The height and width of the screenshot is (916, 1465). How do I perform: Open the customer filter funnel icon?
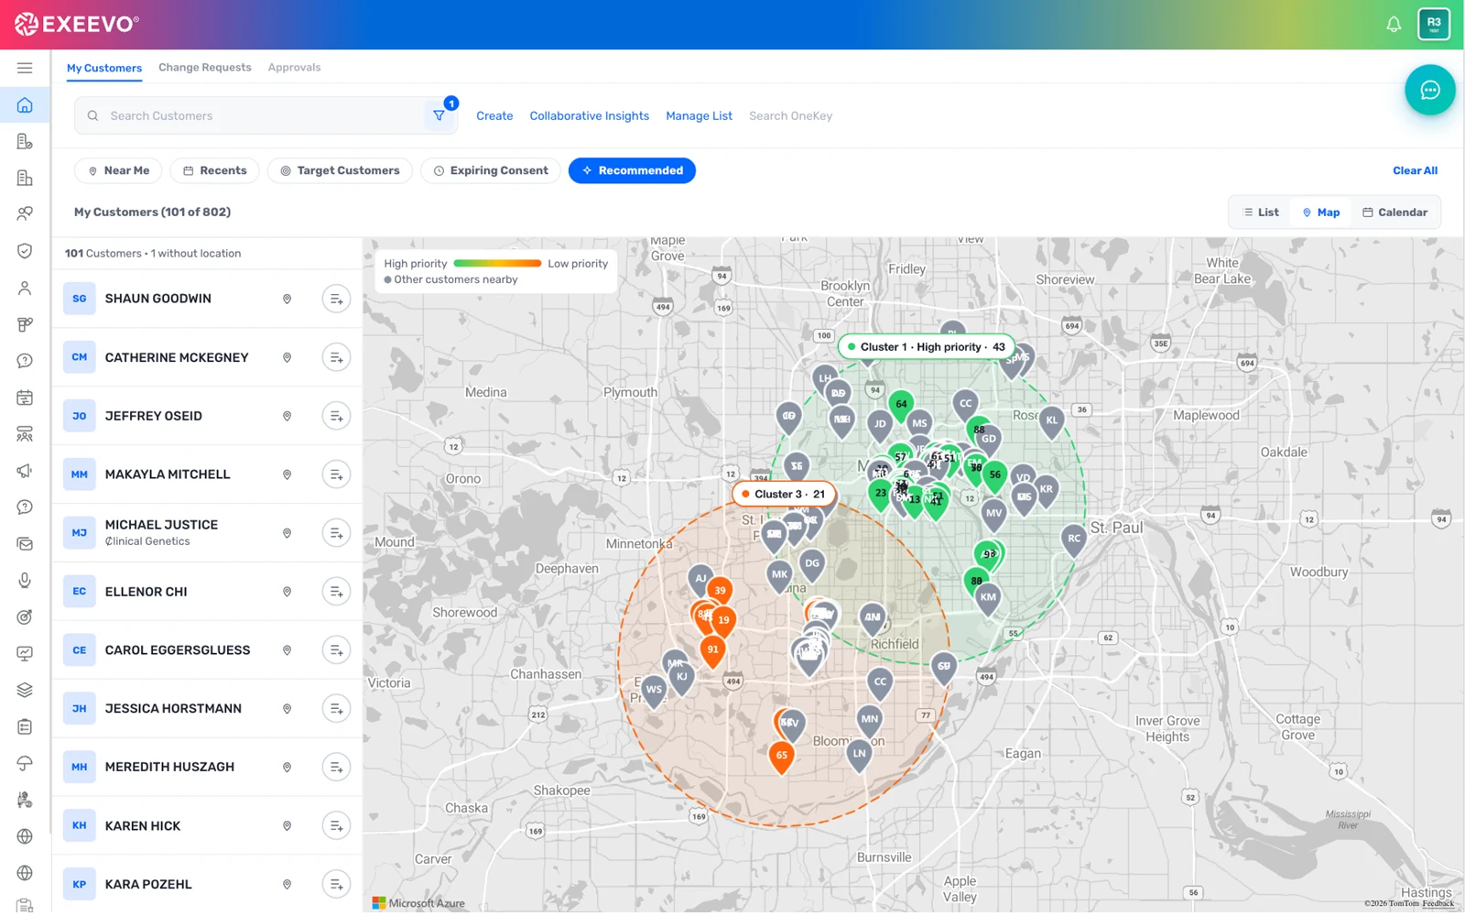point(439,116)
